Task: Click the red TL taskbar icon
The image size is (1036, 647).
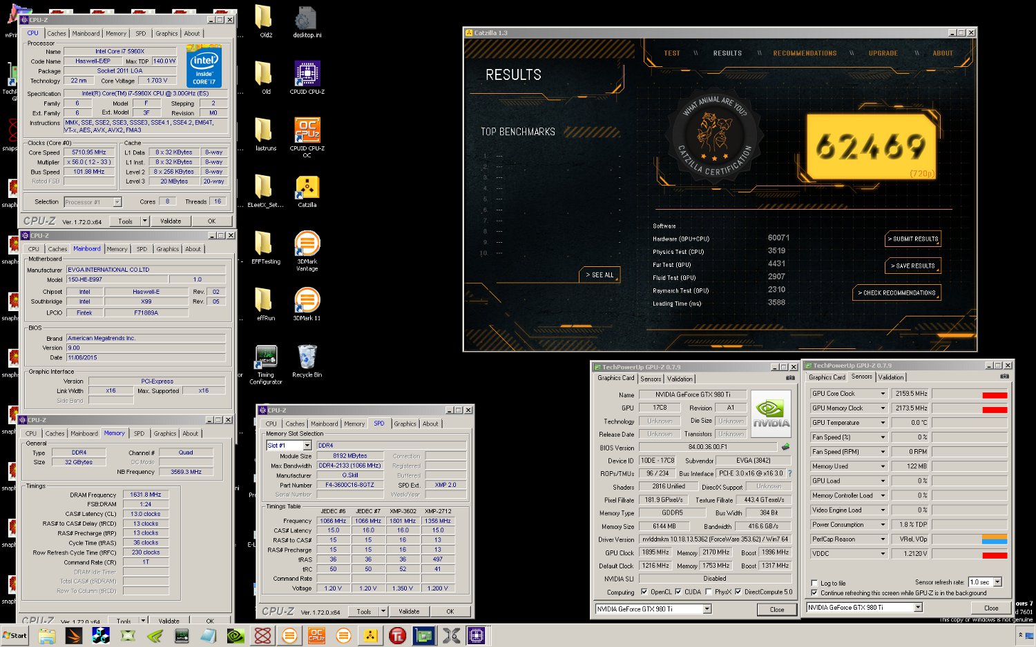Action: point(397,635)
